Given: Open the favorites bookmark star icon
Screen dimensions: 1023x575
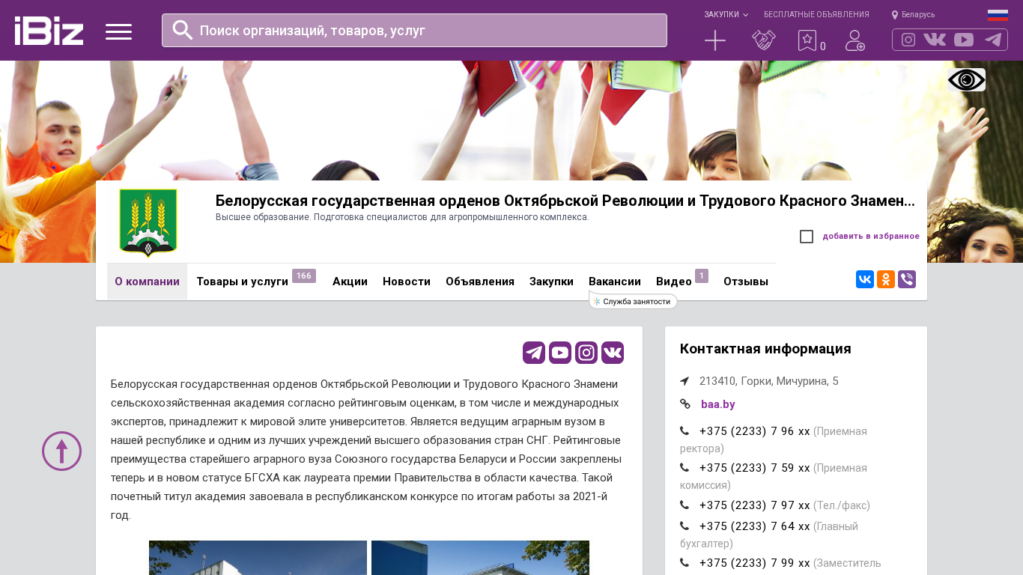Looking at the screenshot, I should pos(807,40).
